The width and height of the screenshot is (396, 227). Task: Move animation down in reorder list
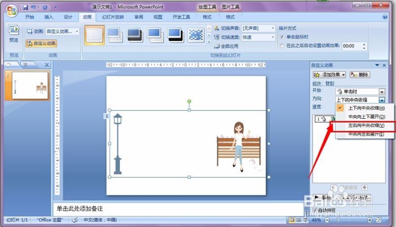(x=364, y=187)
